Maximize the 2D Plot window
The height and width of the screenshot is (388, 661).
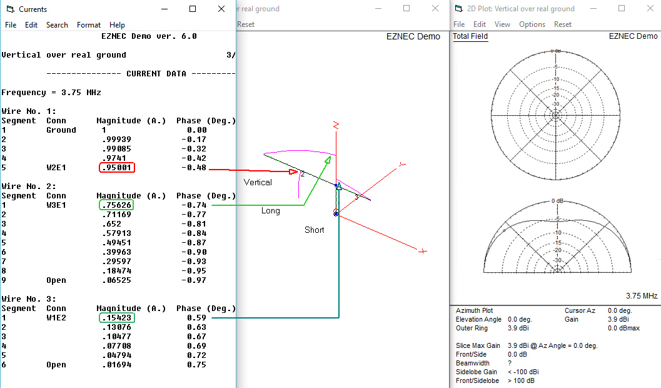(622, 9)
